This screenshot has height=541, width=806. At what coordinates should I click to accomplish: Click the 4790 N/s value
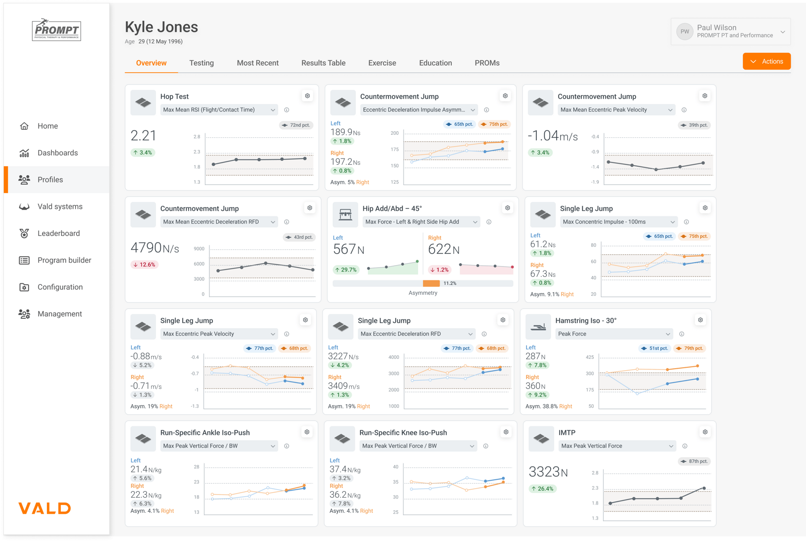pos(155,248)
